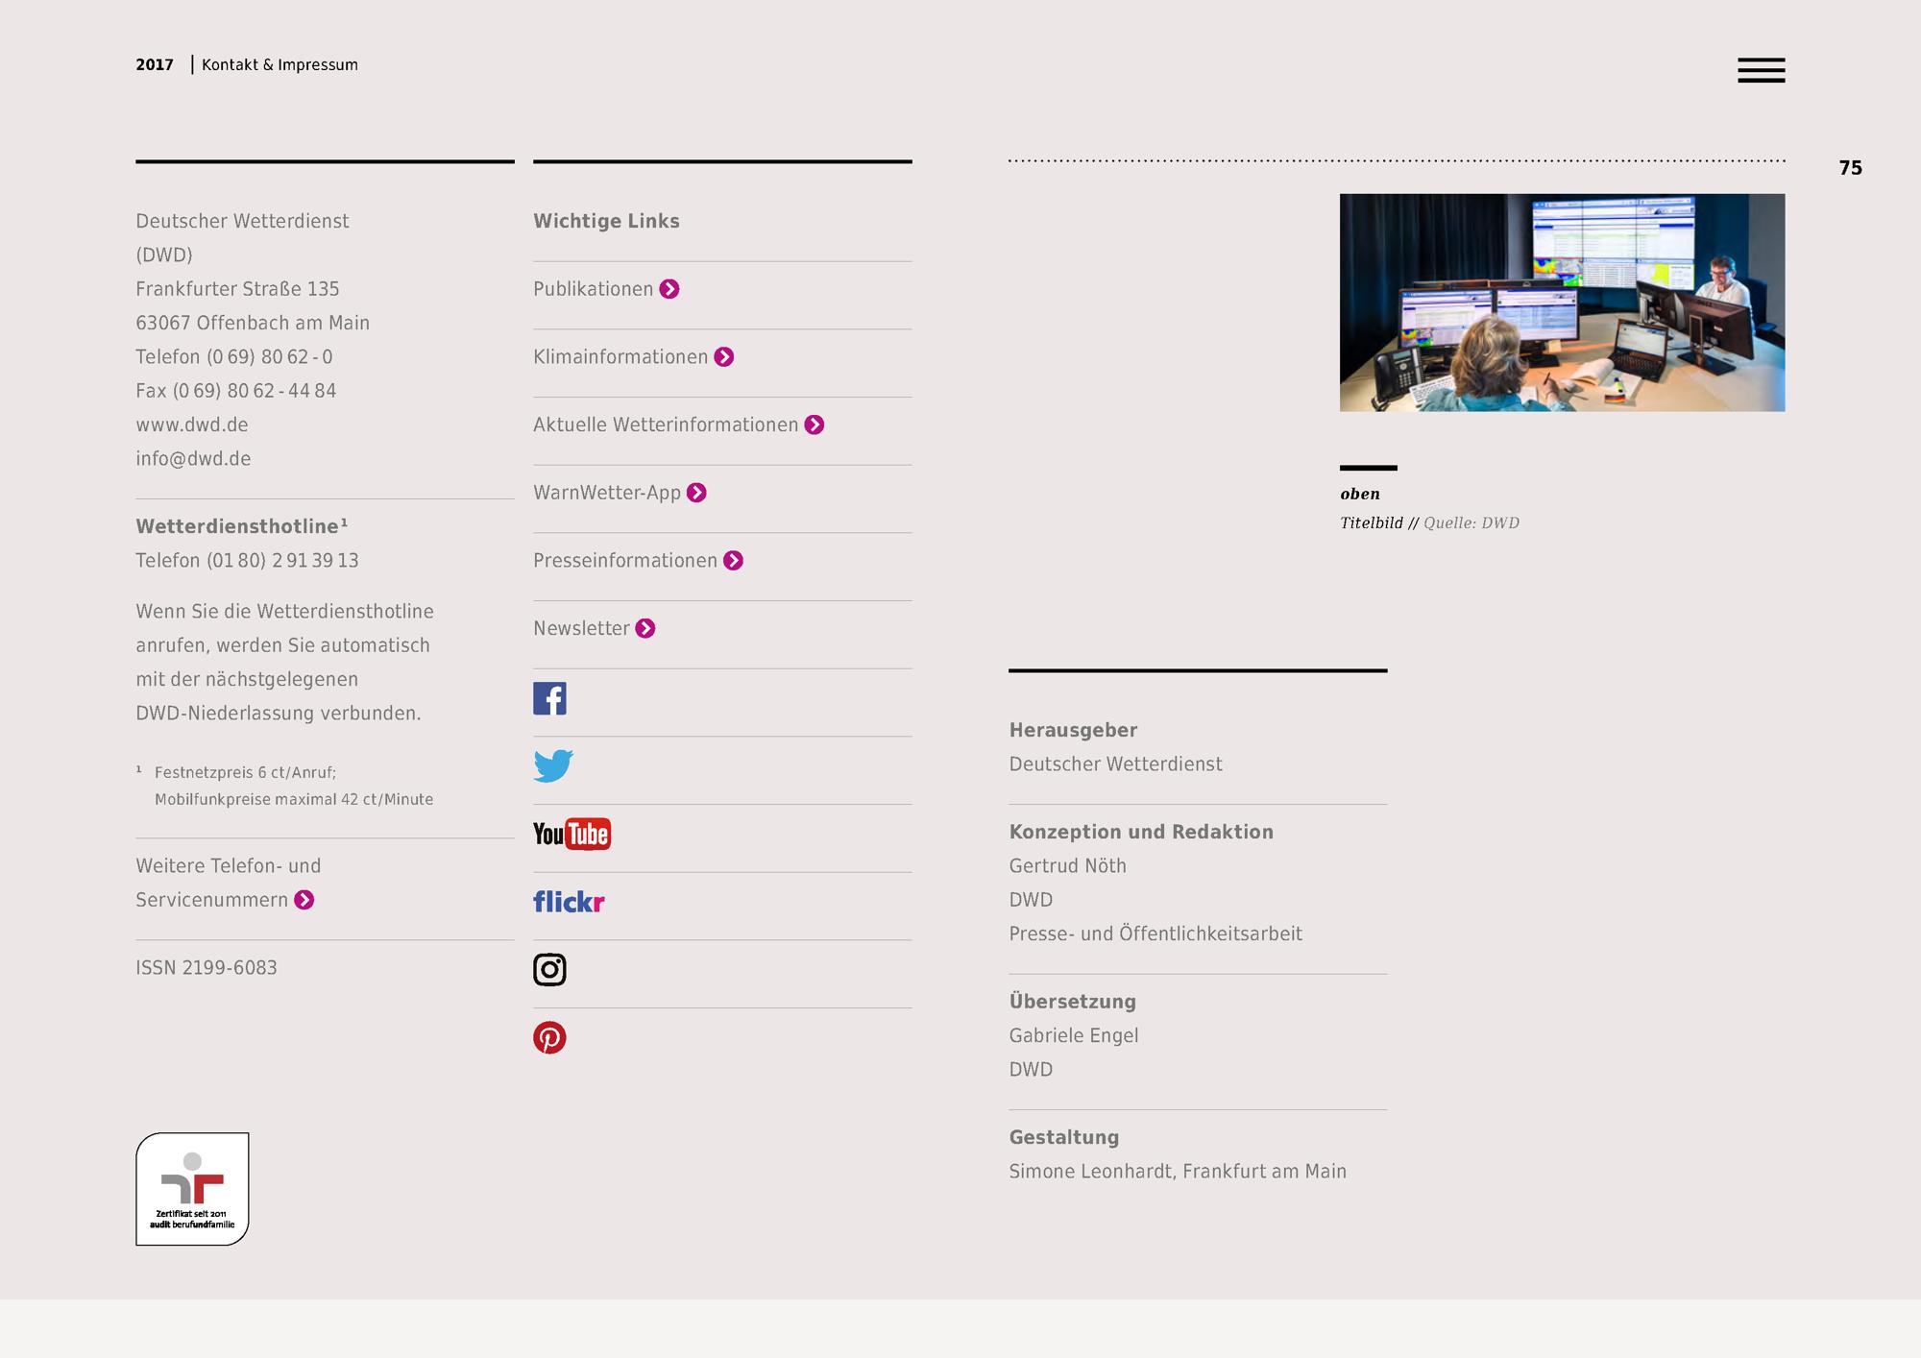Open the hamburger menu icon
Screen dimensions: 1921x1358
point(1761,70)
